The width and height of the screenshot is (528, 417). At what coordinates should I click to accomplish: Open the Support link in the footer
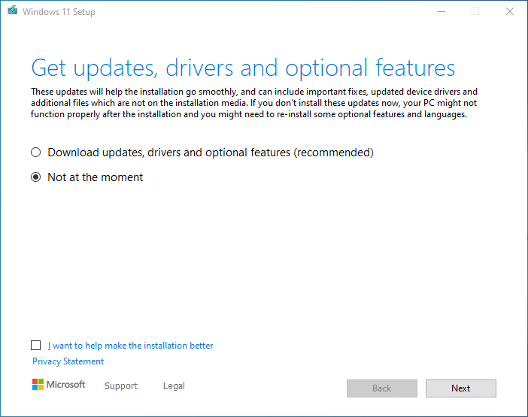click(121, 385)
